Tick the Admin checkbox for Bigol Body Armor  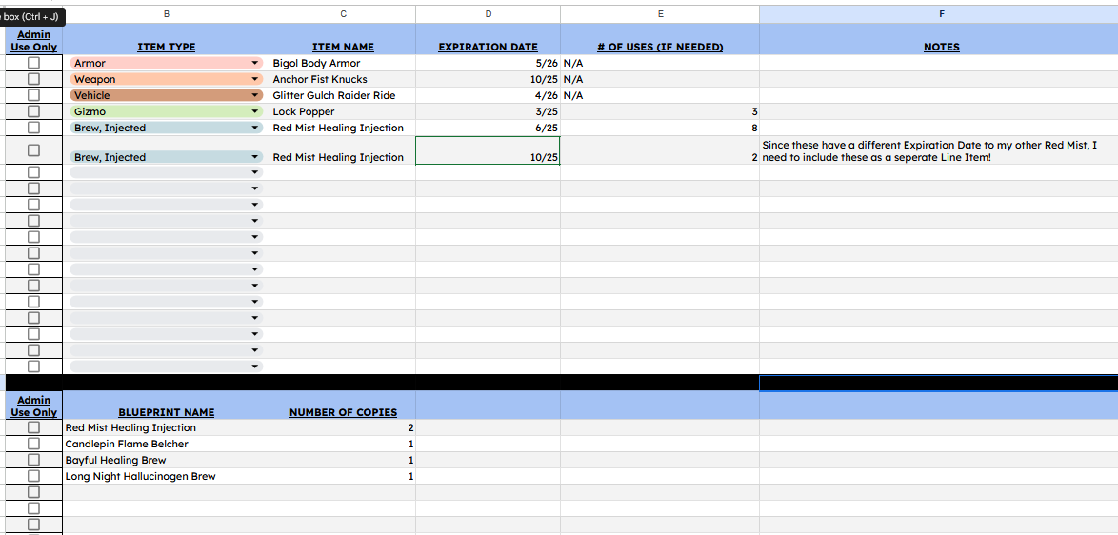[x=33, y=63]
